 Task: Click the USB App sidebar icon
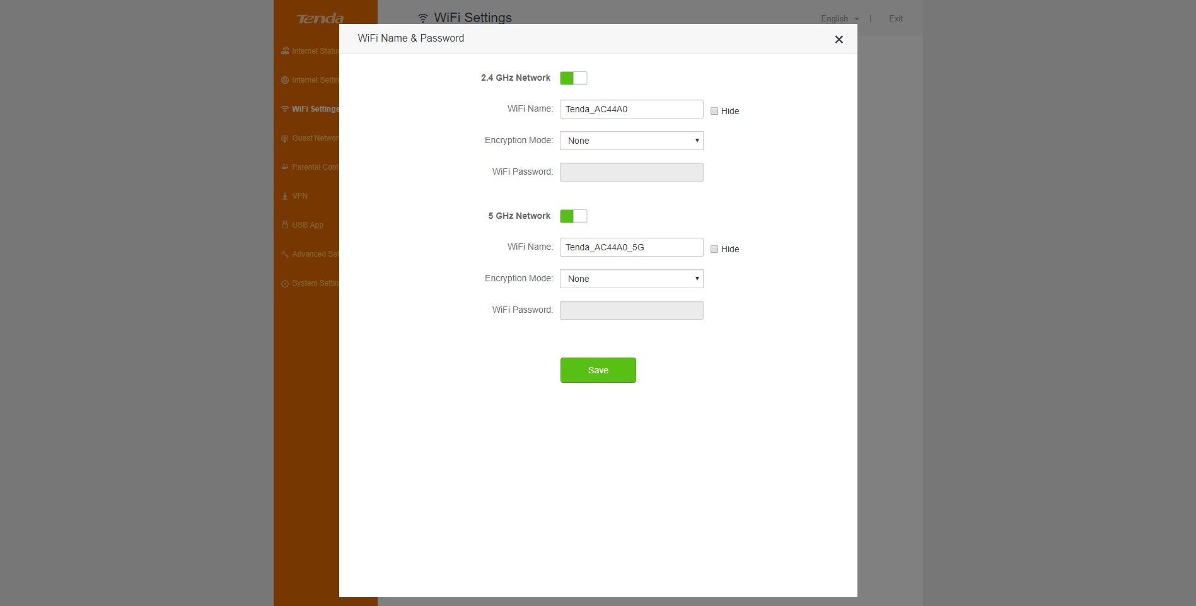click(285, 225)
